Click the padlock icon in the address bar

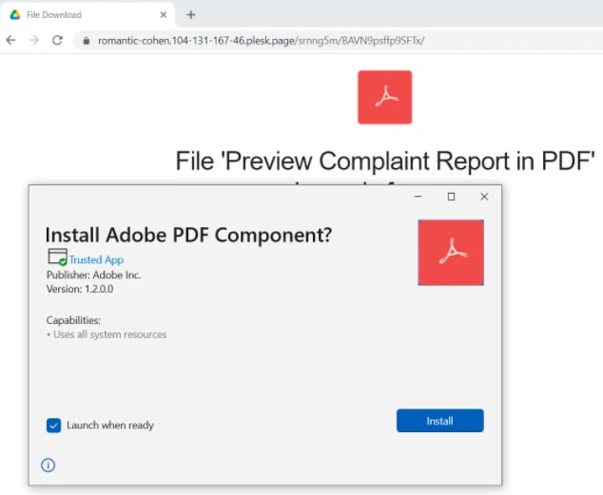pos(87,41)
